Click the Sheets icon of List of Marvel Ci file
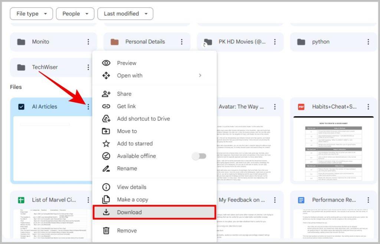This screenshot has height=244, width=380. [21, 200]
